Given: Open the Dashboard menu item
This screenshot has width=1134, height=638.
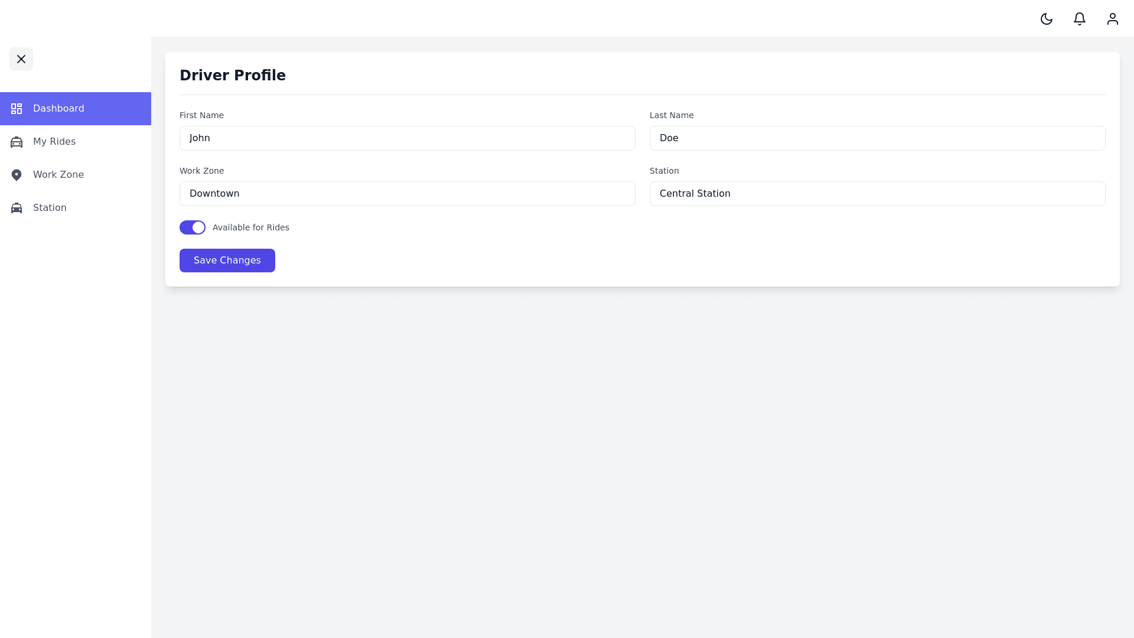Looking at the screenshot, I should (58, 109).
